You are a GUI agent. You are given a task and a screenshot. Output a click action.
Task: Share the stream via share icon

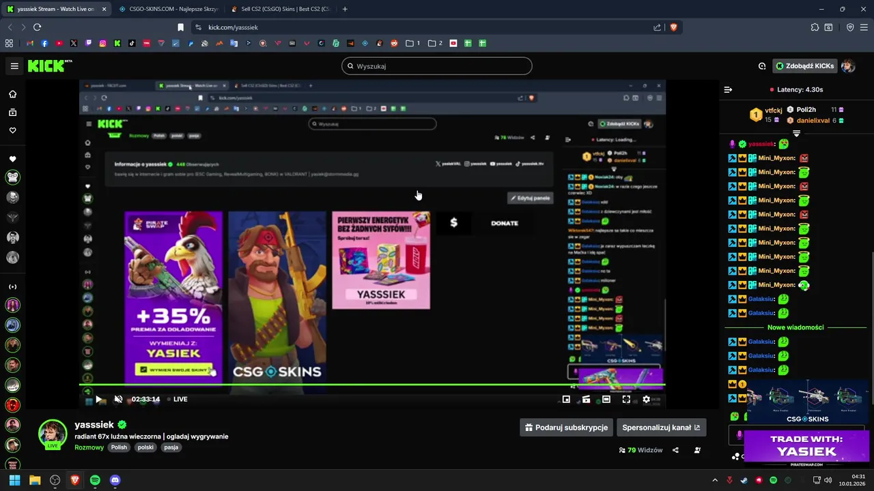point(675,450)
